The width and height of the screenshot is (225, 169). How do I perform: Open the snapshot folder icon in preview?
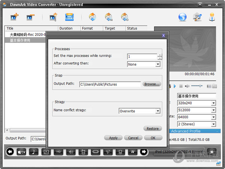point(214,86)
